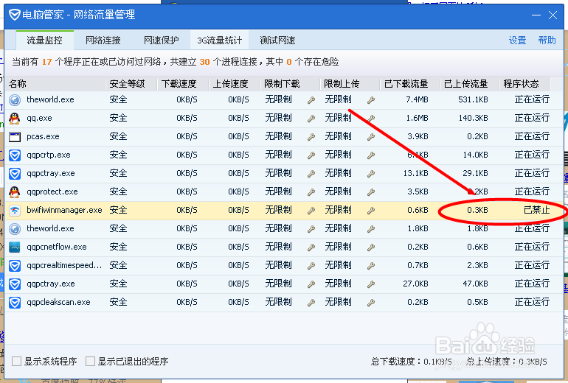This screenshot has height=383, width=568.
Task: Click the shield logo in the title bar
Action: 15,15
